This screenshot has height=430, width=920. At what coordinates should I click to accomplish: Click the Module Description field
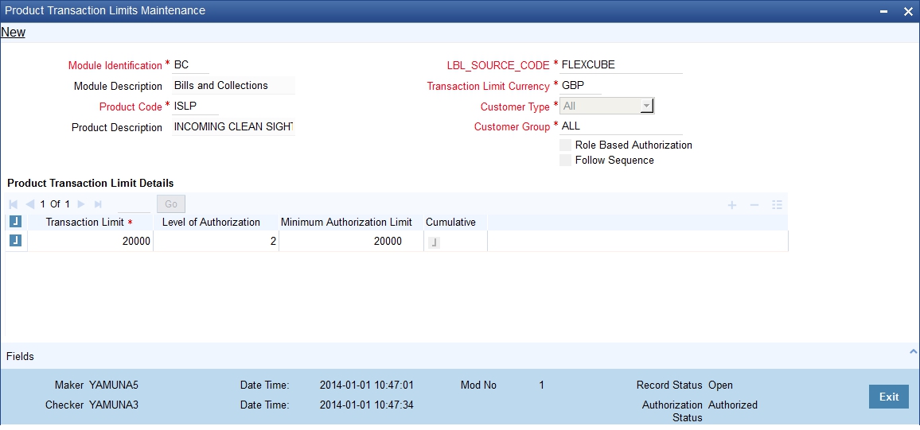[233, 86]
